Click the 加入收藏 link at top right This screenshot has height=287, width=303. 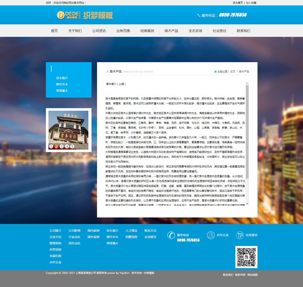[x=251, y=2]
